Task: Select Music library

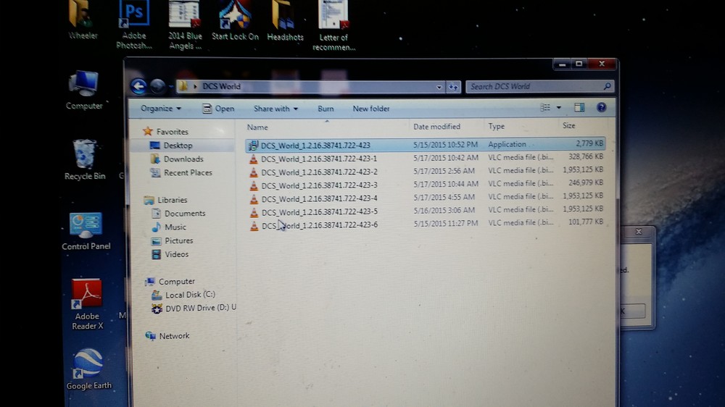Action: point(175,227)
